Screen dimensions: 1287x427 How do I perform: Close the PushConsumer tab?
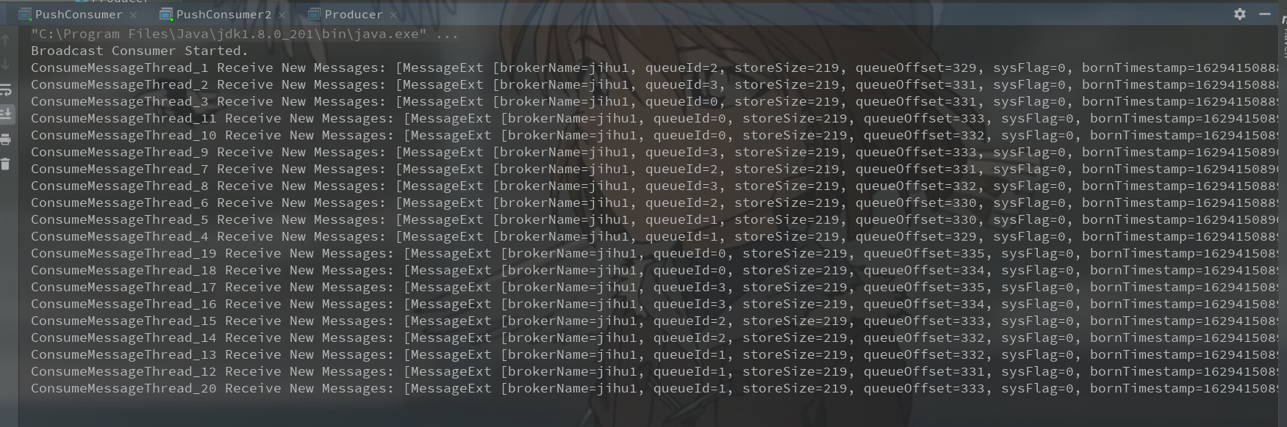pyautogui.click(x=133, y=15)
